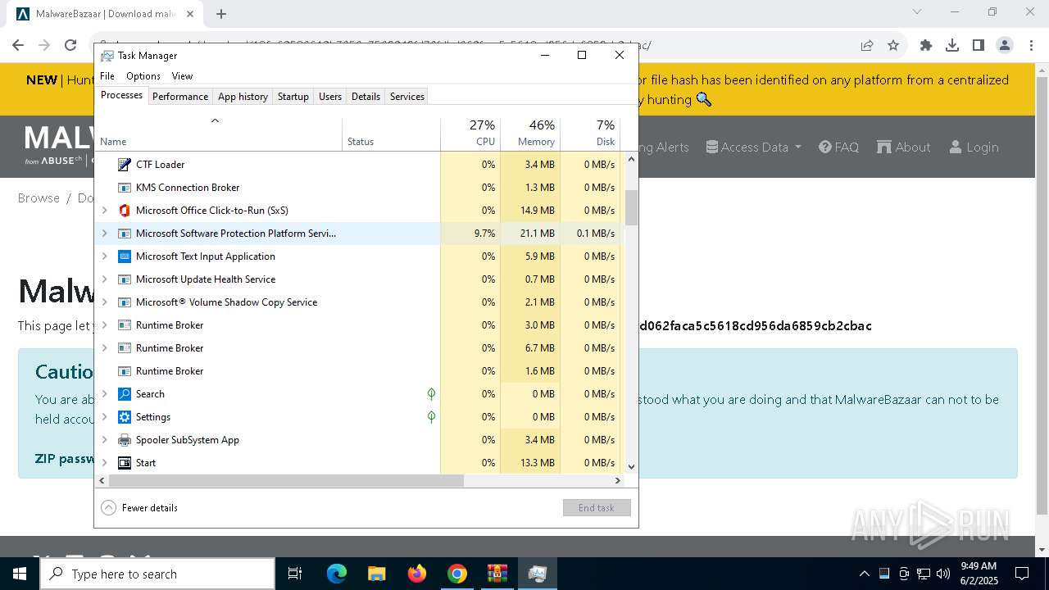Open Task View on the taskbar
The width and height of the screenshot is (1049, 590).
(295, 574)
